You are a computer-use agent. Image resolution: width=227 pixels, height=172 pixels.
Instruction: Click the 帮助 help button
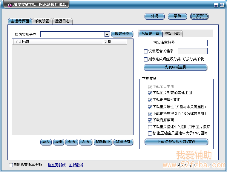[177, 16]
